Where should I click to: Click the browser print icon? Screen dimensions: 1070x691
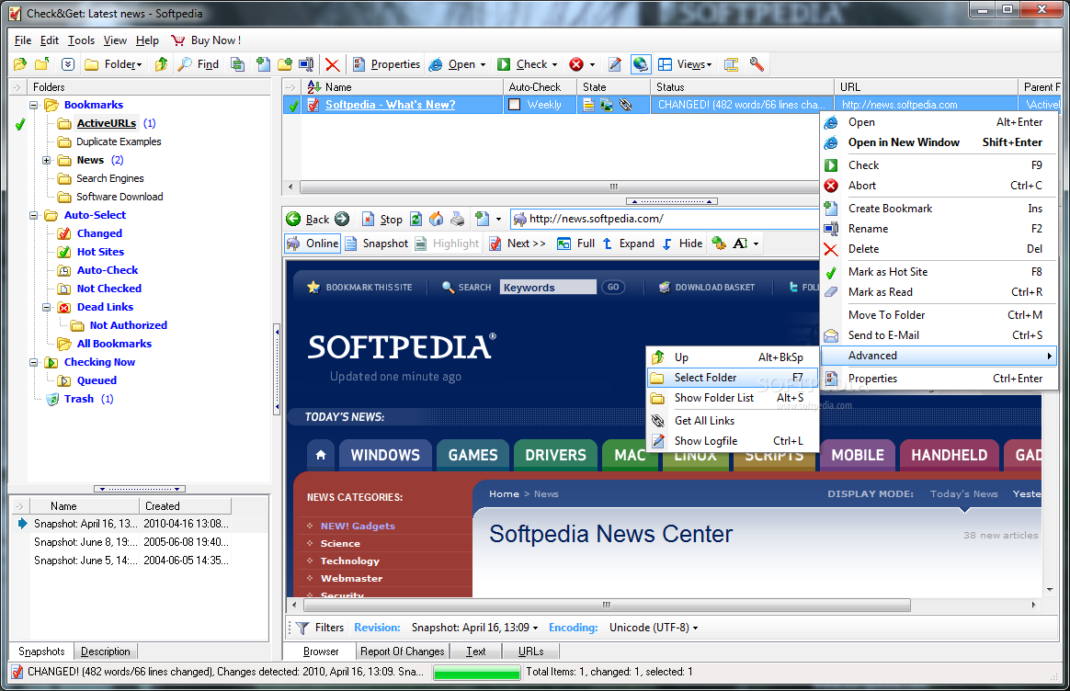[x=457, y=219]
